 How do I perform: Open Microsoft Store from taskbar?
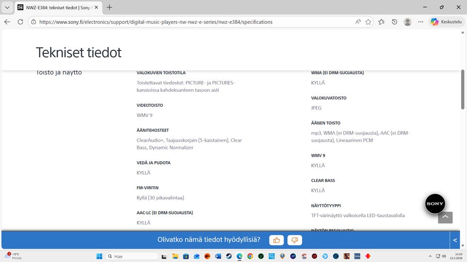186,256
